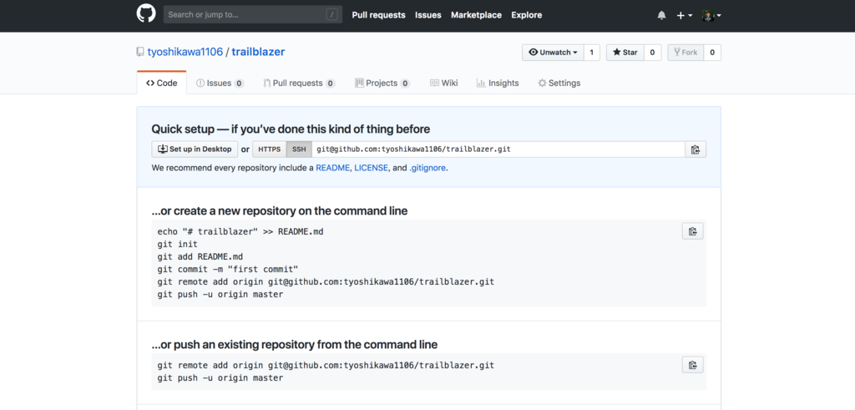This screenshot has width=855, height=410.
Task: Open the Settings tab
Action: pos(559,83)
